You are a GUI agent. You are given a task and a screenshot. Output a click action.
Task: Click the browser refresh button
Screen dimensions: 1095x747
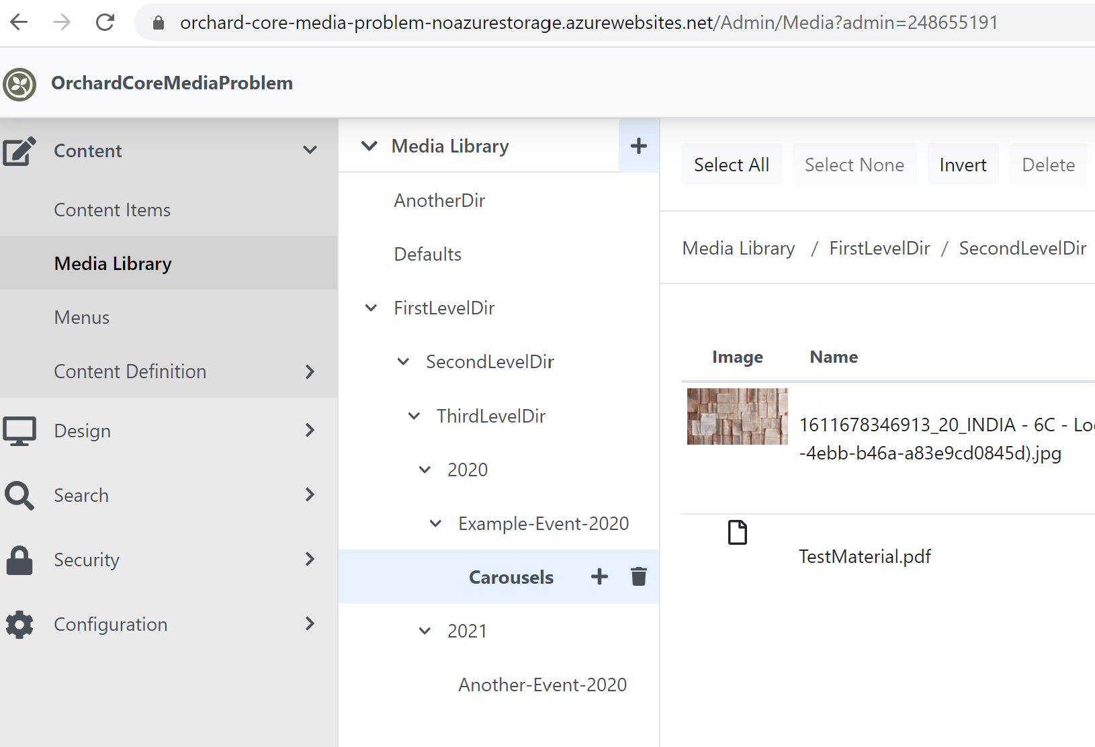click(105, 21)
